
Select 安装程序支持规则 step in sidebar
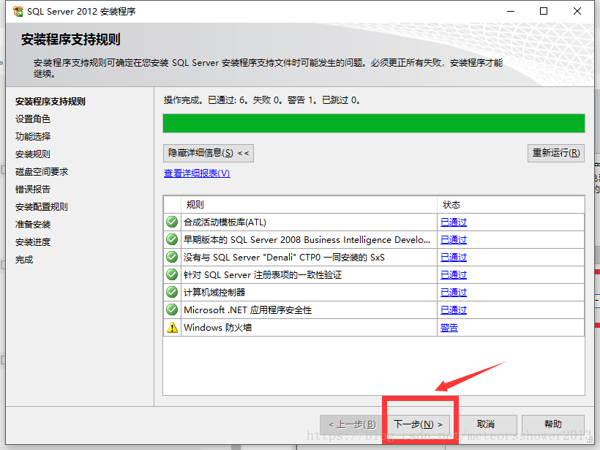(x=50, y=102)
